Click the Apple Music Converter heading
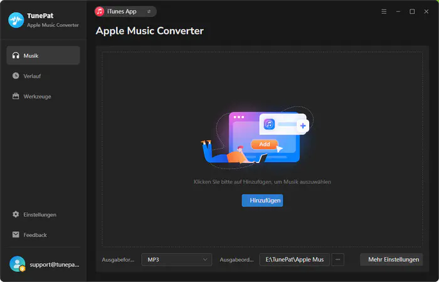The height and width of the screenshot is (282, 439). point(149,31)
